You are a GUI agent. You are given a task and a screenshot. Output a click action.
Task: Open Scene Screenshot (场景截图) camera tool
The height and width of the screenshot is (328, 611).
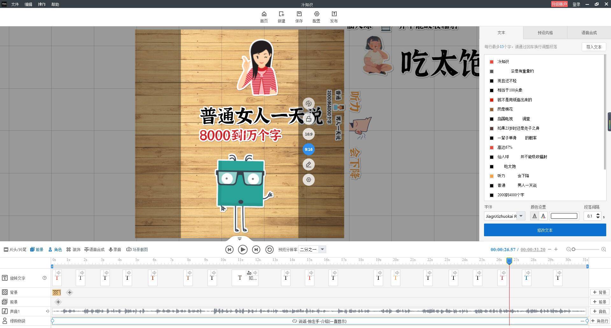tap(137, 250)
